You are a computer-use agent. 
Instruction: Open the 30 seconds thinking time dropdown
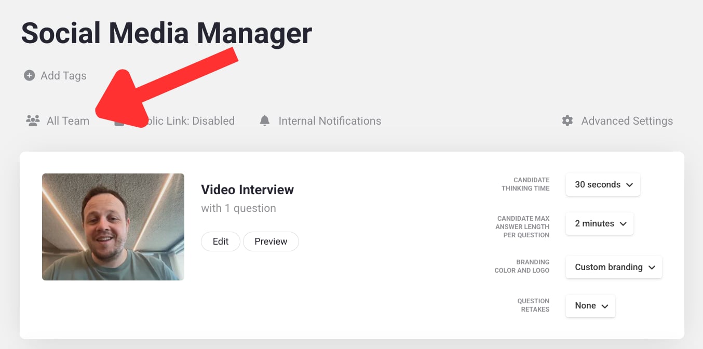(x=603, y=184)
